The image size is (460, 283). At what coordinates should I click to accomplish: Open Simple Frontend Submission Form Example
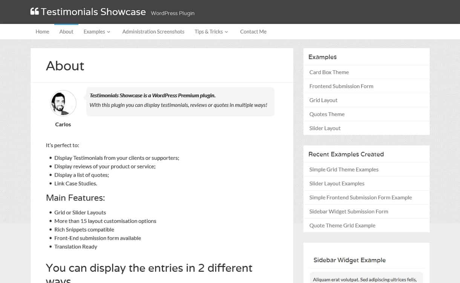point(360,197)
